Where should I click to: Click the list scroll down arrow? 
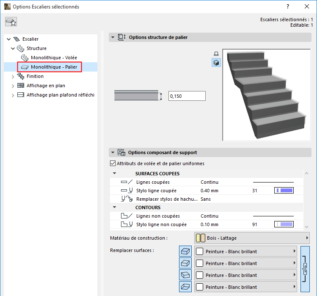point(306,227)
